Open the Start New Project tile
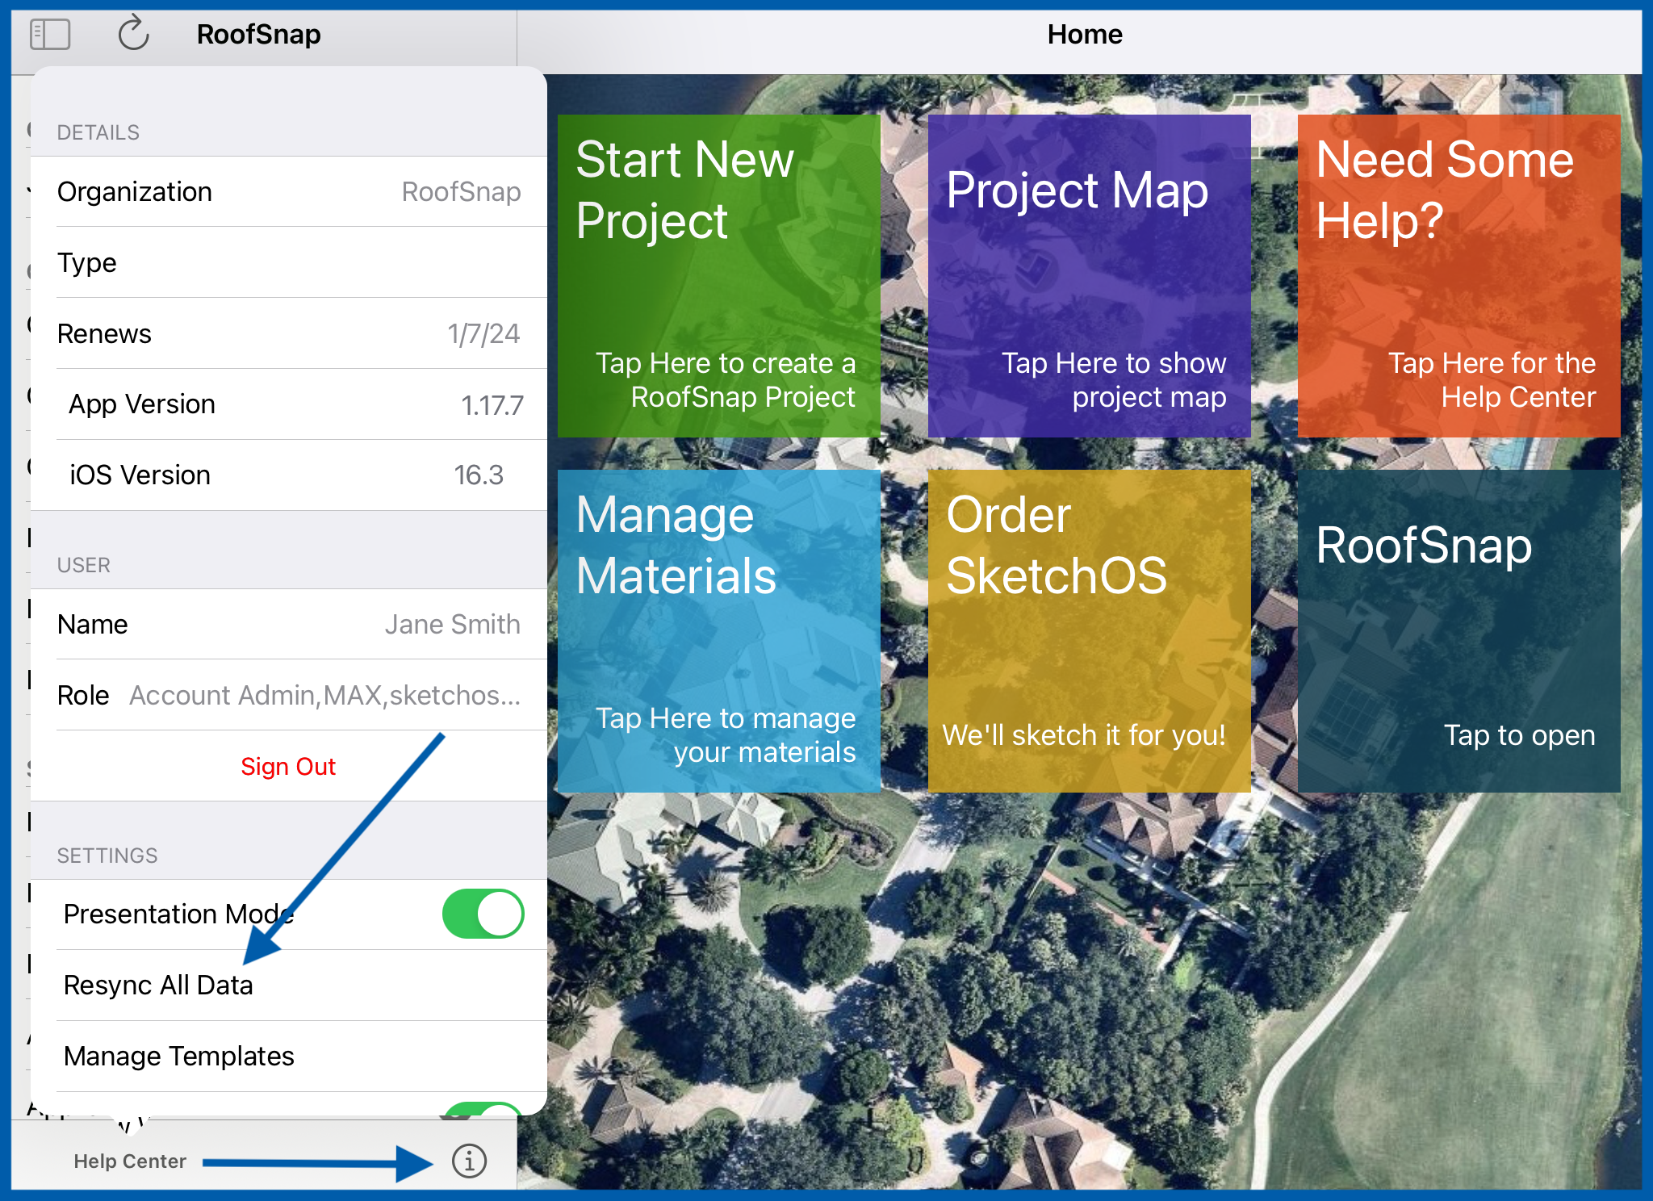 tap(719, 276)
